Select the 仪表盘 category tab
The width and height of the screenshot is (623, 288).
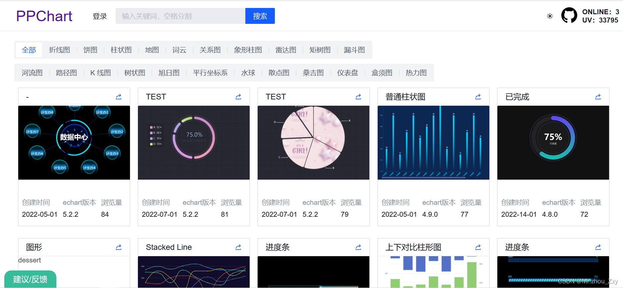(x=347, y=73)
